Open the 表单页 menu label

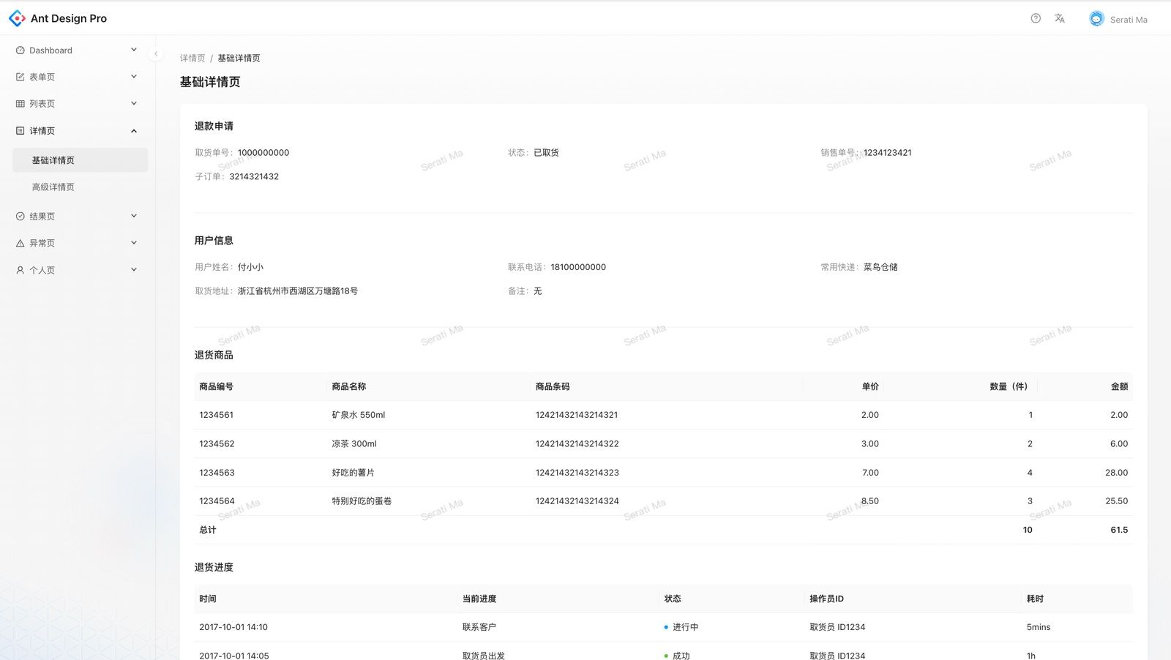[x=42, y=77]
